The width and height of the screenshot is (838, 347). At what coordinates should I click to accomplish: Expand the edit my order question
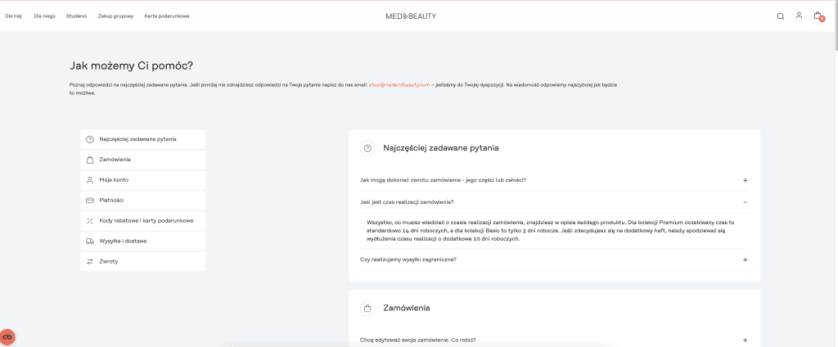pos(745,340)
